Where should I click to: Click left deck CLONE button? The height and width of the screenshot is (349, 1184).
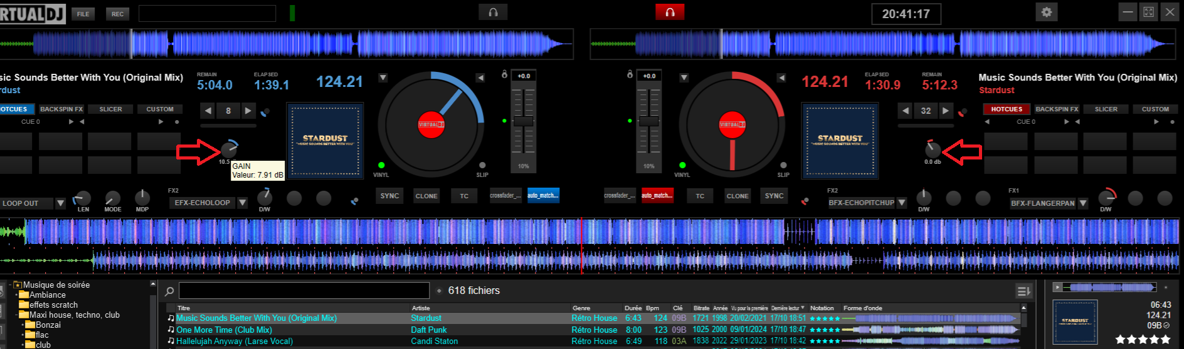tap(426, 196)
